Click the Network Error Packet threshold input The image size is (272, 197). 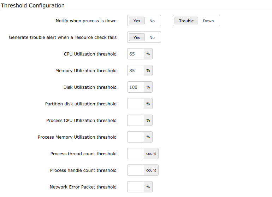[x=136, y=187]
